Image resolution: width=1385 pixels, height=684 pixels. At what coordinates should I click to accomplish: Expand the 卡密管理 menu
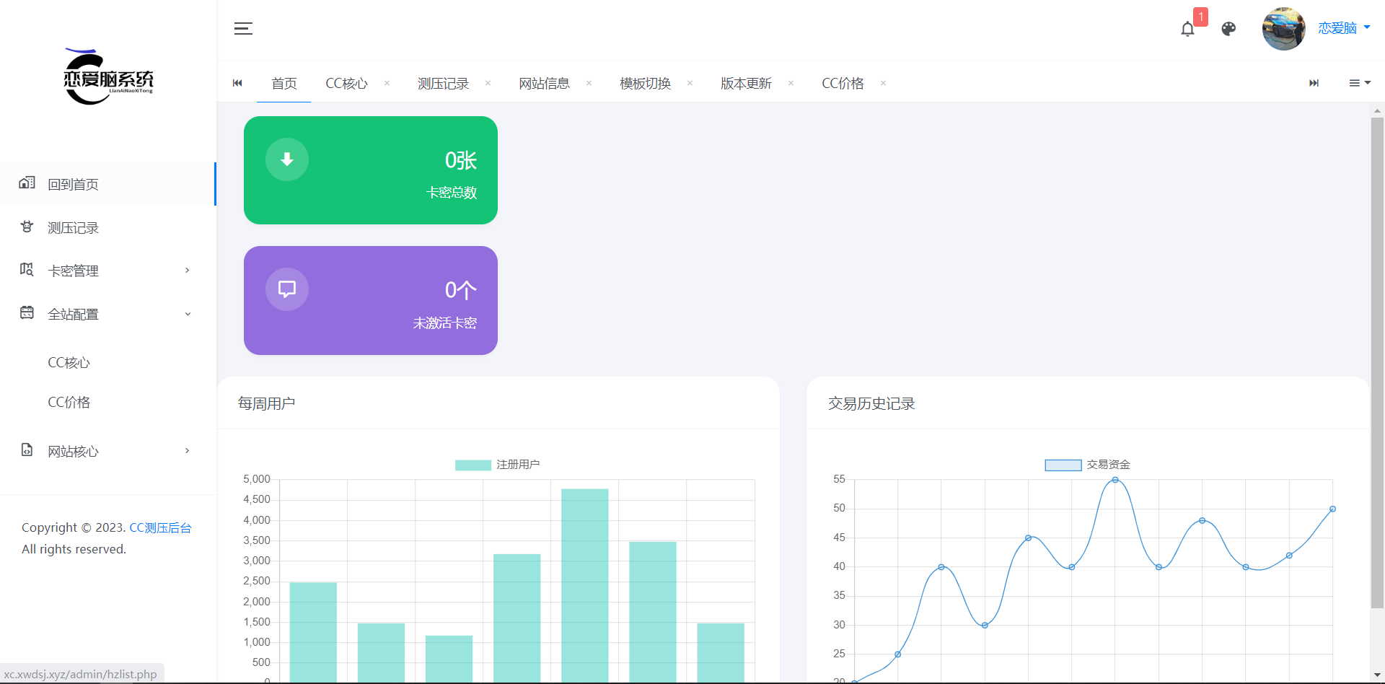click(107, 271)
